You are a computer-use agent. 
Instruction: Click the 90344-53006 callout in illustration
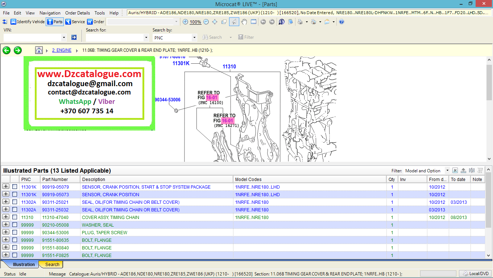167,100
